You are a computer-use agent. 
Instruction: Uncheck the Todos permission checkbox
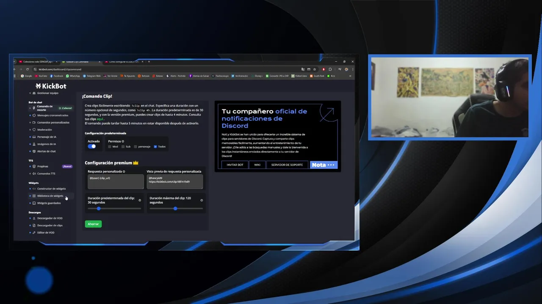tap(155, 147)
